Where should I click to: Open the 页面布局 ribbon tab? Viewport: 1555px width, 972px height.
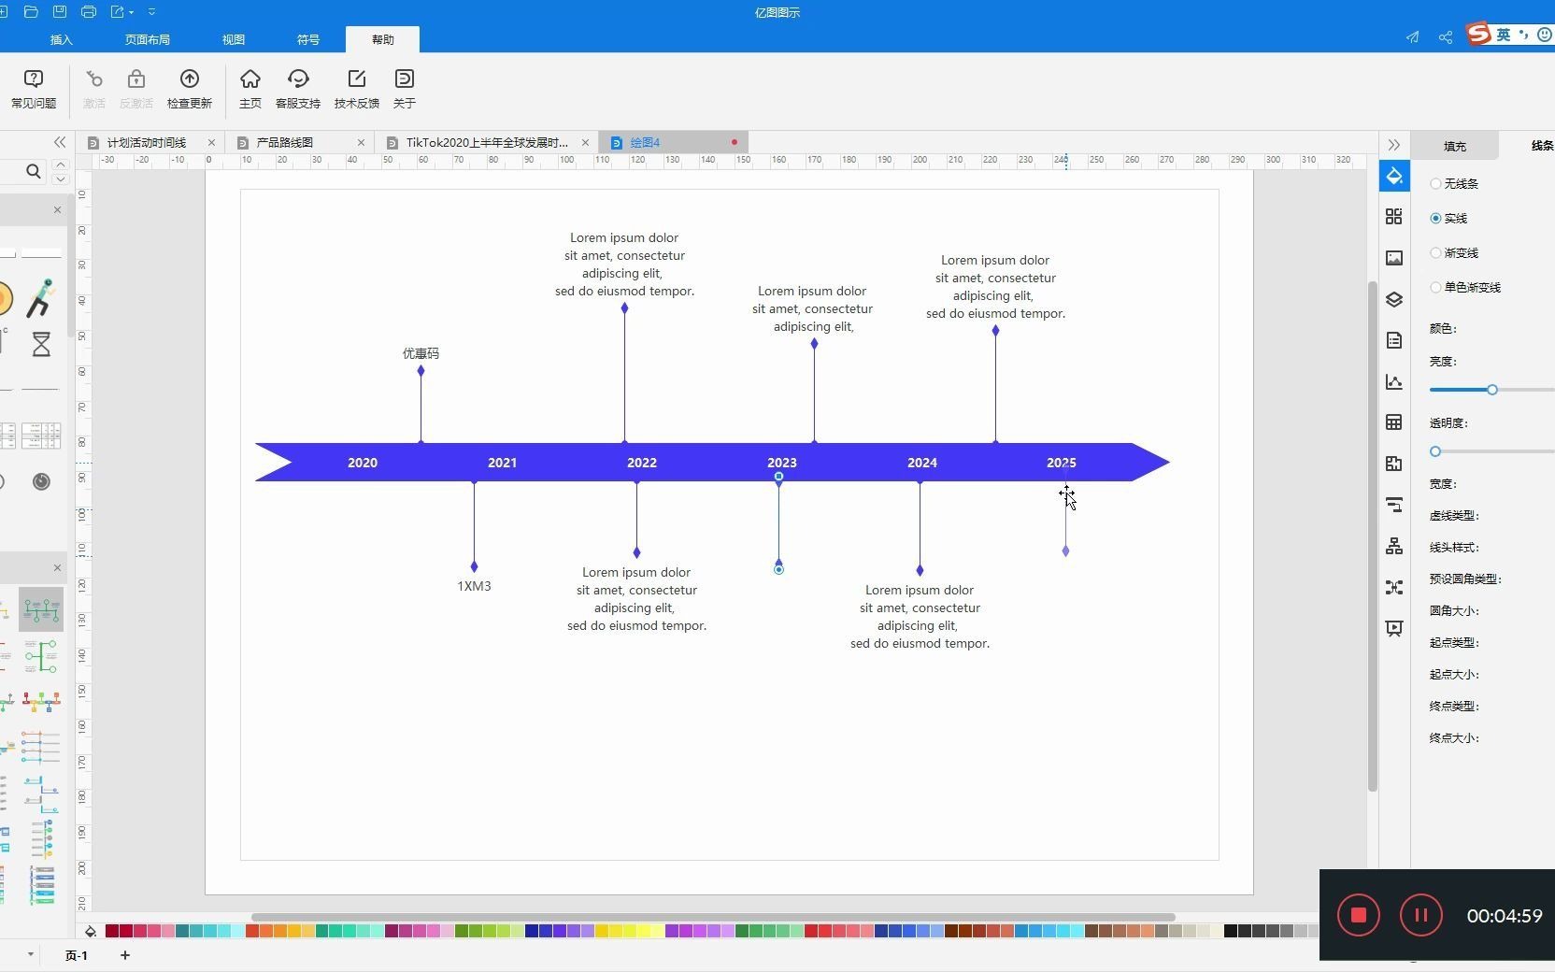tap(148, 39)
